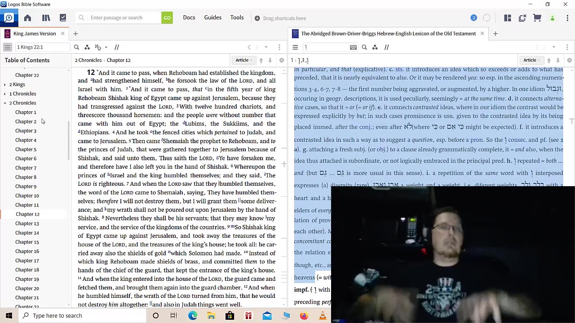This screenshot has width=575, height=323.
Task: Select Chapter 18 in the contents
Action: pos(27,270)
